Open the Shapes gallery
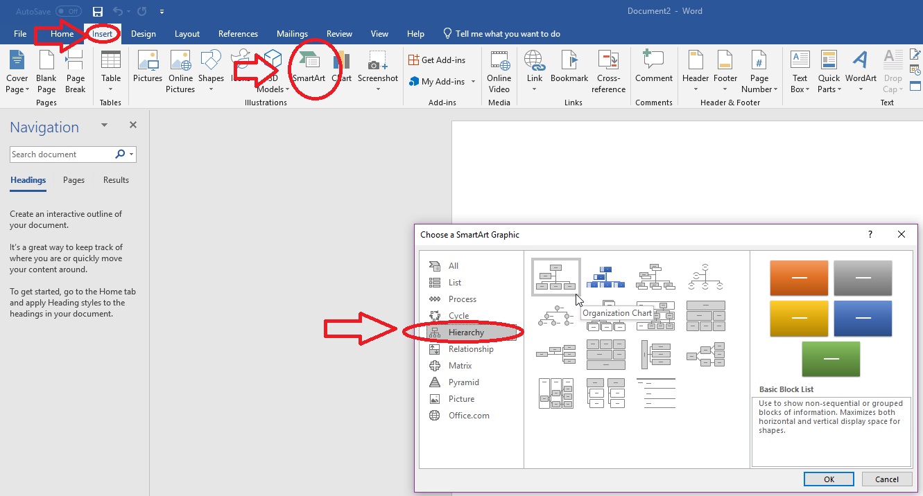The width and height of the screenshot is (923, 496). tap(211, 68)
